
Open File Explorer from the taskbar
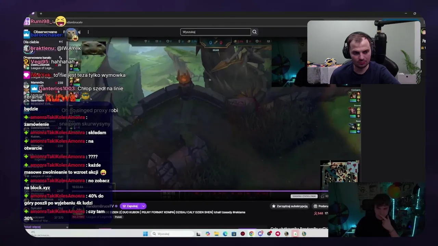point(216,234)
